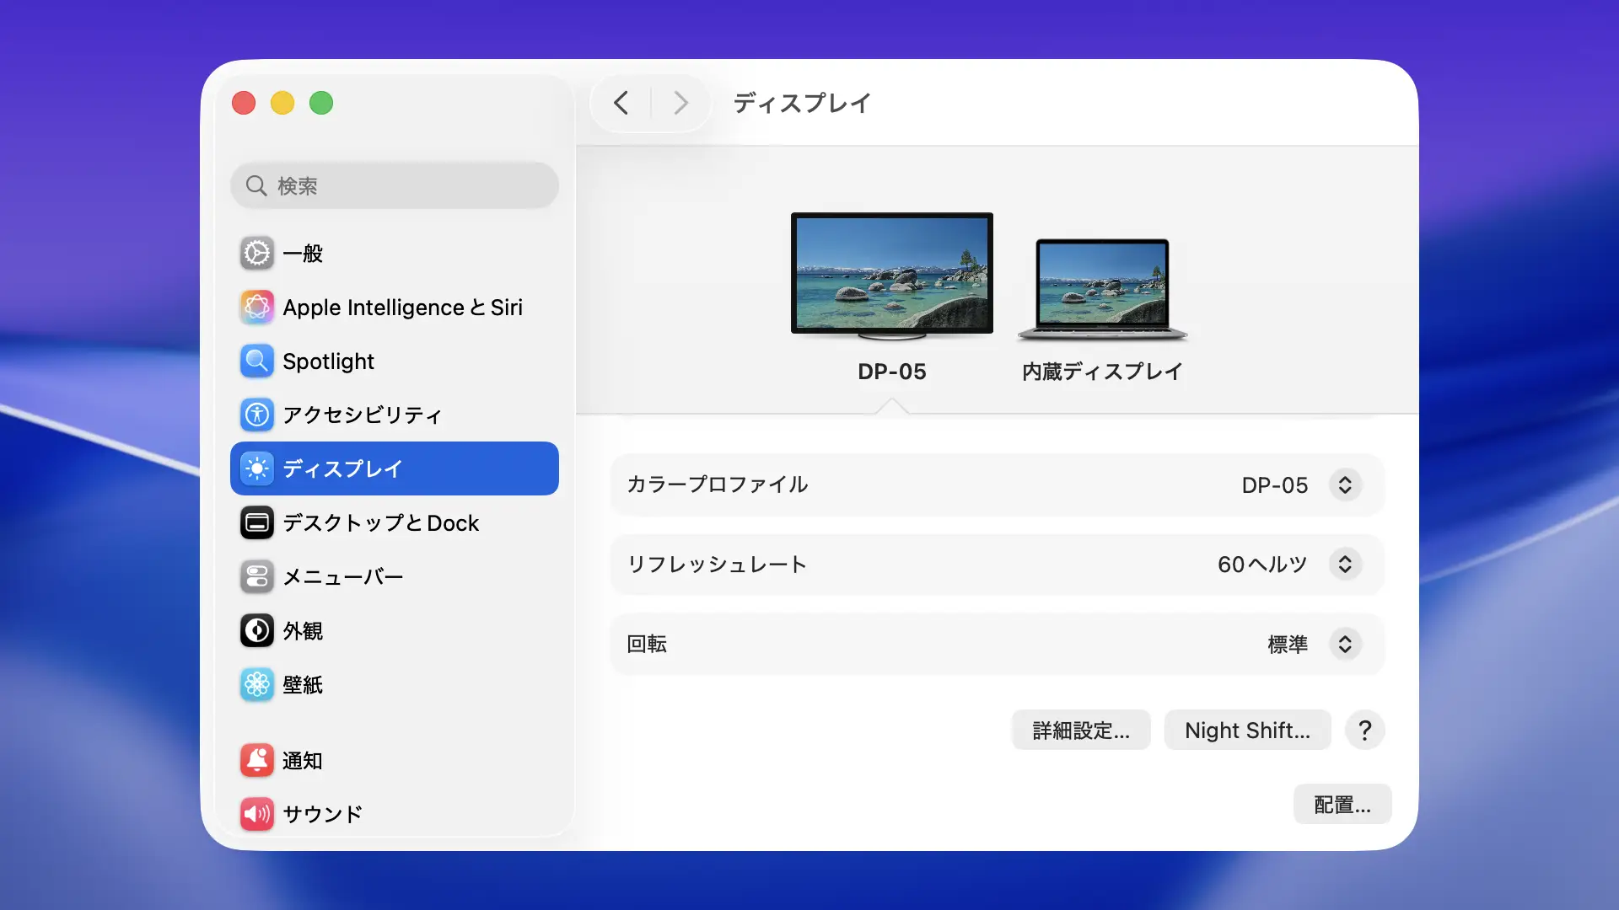The height and width of the screenshot is (910, 1619).
Task: Click the デスクトップとDock sidebar icon
Action: click(x=256, y=522)
